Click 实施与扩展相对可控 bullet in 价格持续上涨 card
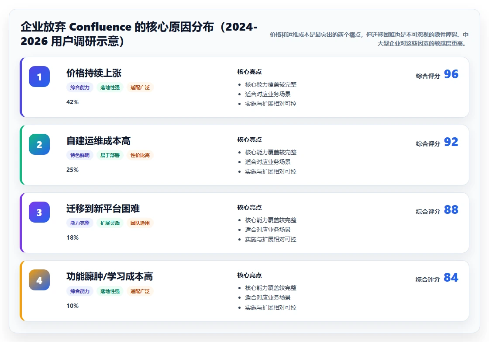 [x=270, y=104]
